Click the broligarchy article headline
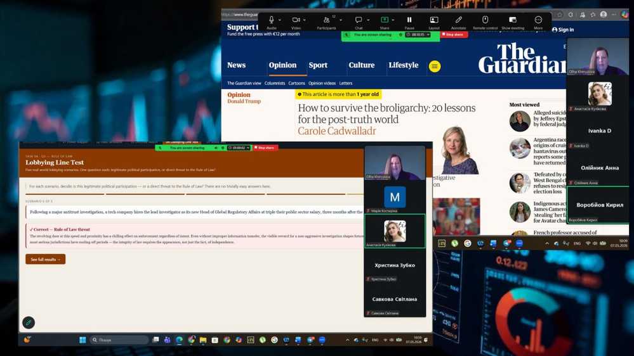This screenshot has height=356, width=634. point(386,113)
